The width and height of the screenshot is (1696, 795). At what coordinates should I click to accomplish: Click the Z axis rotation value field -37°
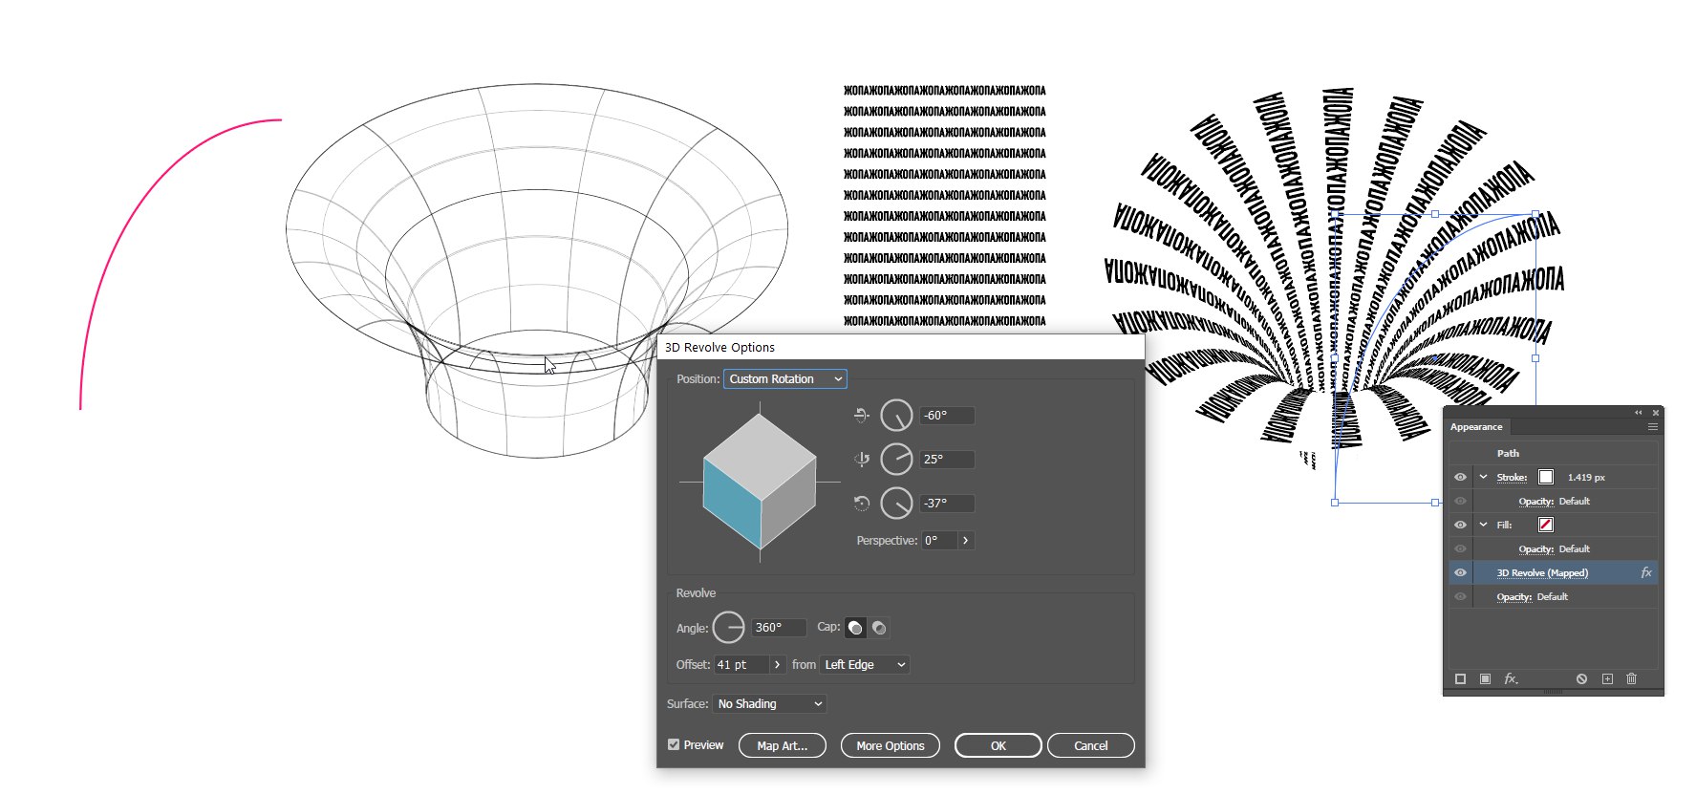pyautogui.click(x=948, y=504)
